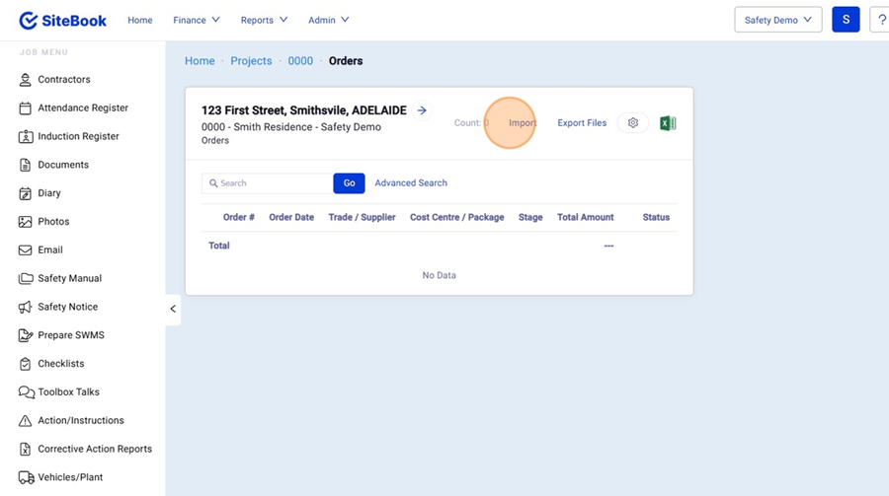Open the Vehicles/Plant section

coord(69,477)
